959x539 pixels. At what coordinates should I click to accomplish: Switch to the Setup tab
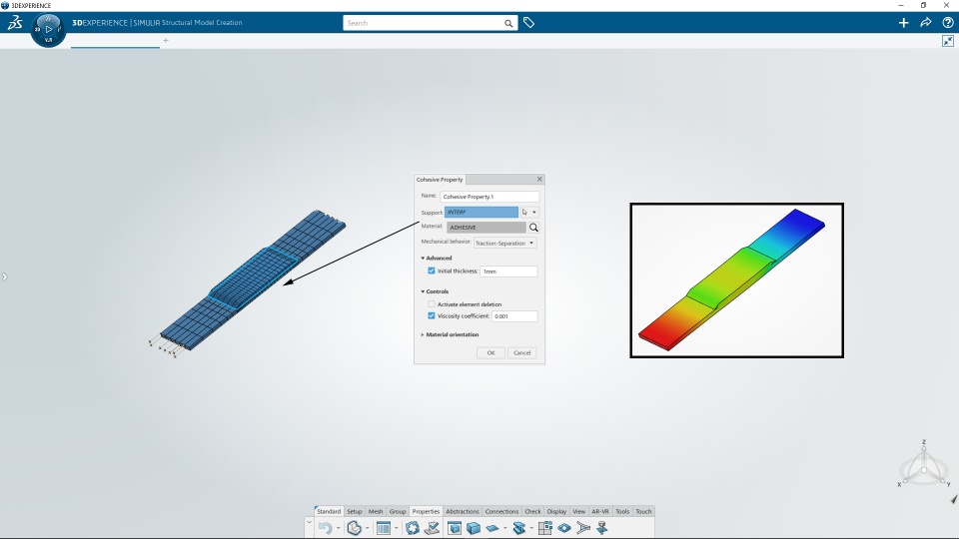(x=354, y=511)
